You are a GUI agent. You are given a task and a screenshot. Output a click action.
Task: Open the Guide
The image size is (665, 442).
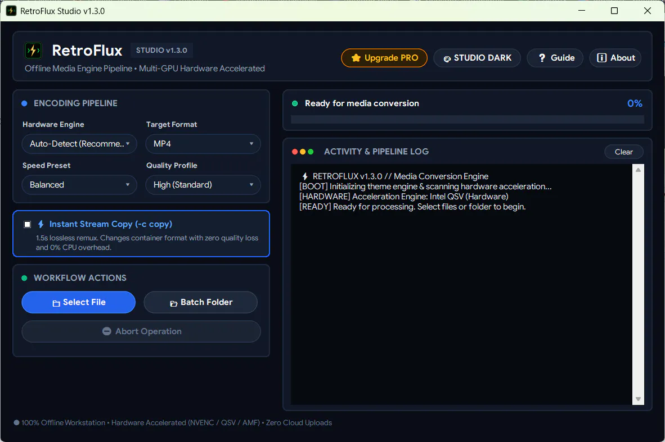555,58
